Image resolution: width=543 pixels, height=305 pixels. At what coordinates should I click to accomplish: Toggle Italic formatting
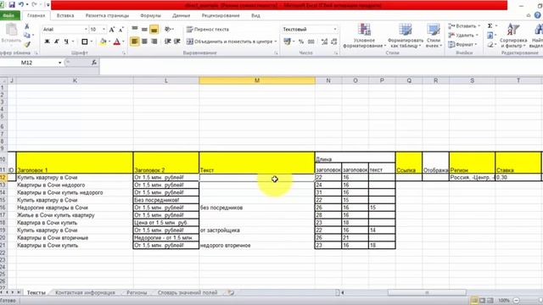pyautogui.click(x=57, y=42)
